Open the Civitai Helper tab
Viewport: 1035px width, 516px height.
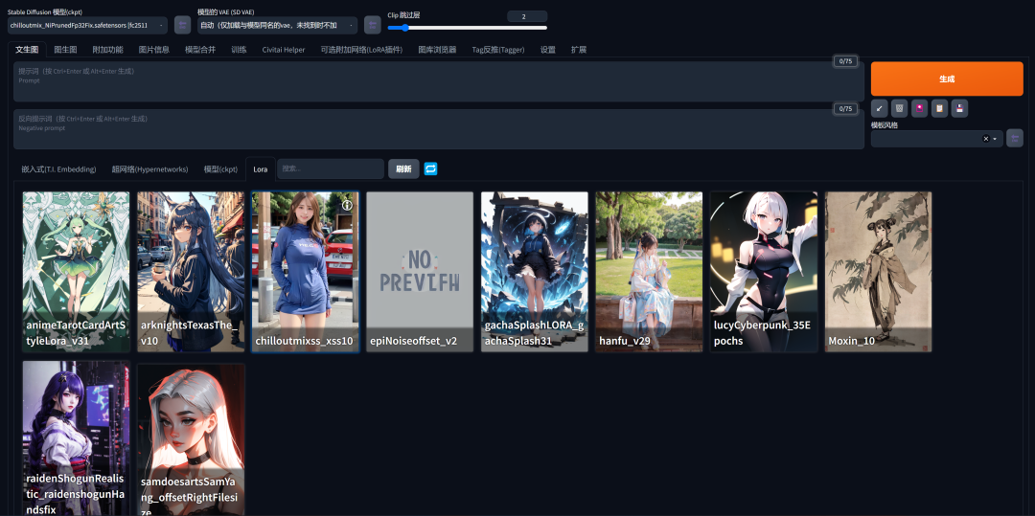pyautogui.click(x=284, y=50)
